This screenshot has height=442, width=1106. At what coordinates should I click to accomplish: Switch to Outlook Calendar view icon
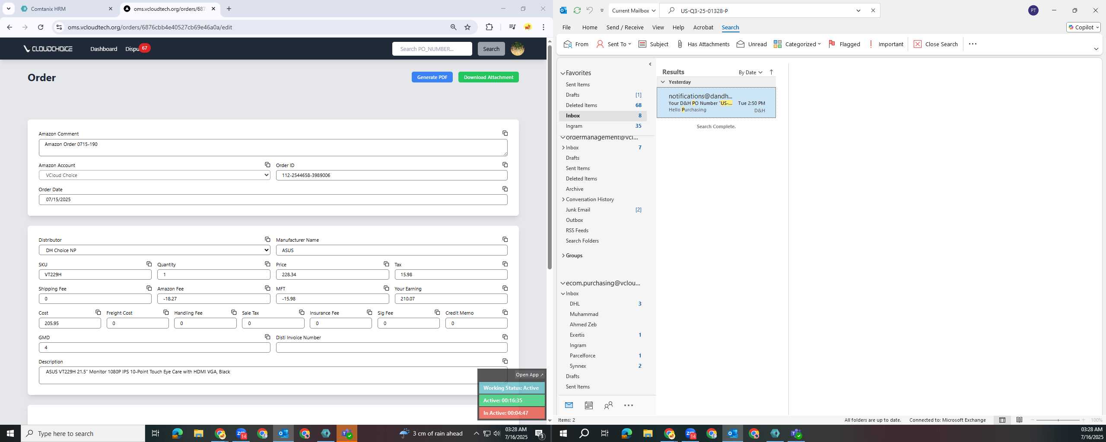point(588,405)
